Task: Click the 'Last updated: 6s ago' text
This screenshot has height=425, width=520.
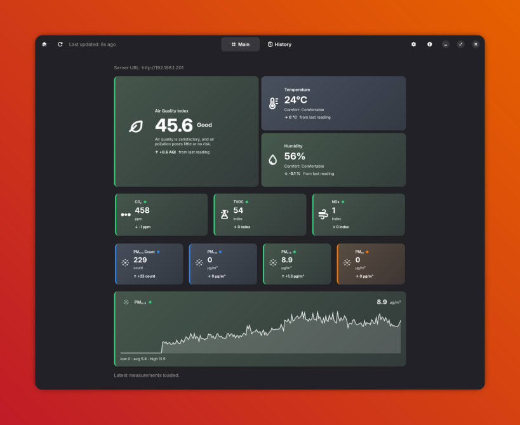Action: pyautogui.click(x=92, y=44)
